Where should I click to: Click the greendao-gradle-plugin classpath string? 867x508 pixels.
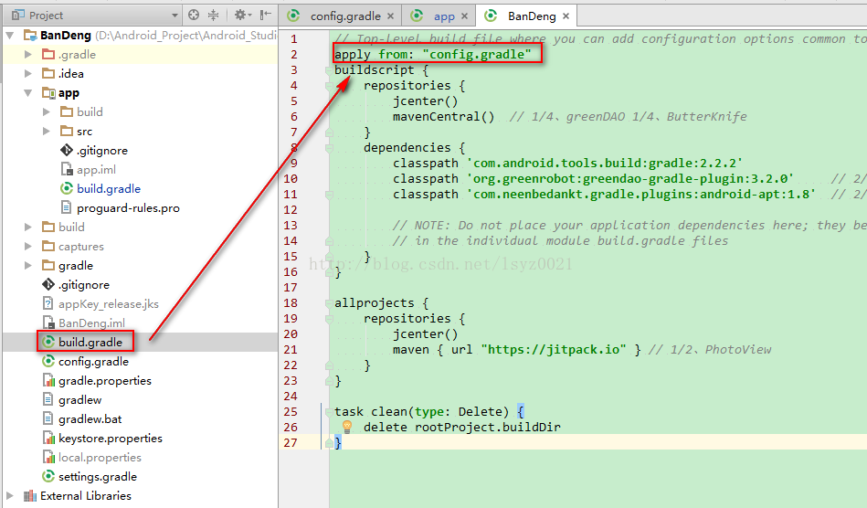(630, 178)
